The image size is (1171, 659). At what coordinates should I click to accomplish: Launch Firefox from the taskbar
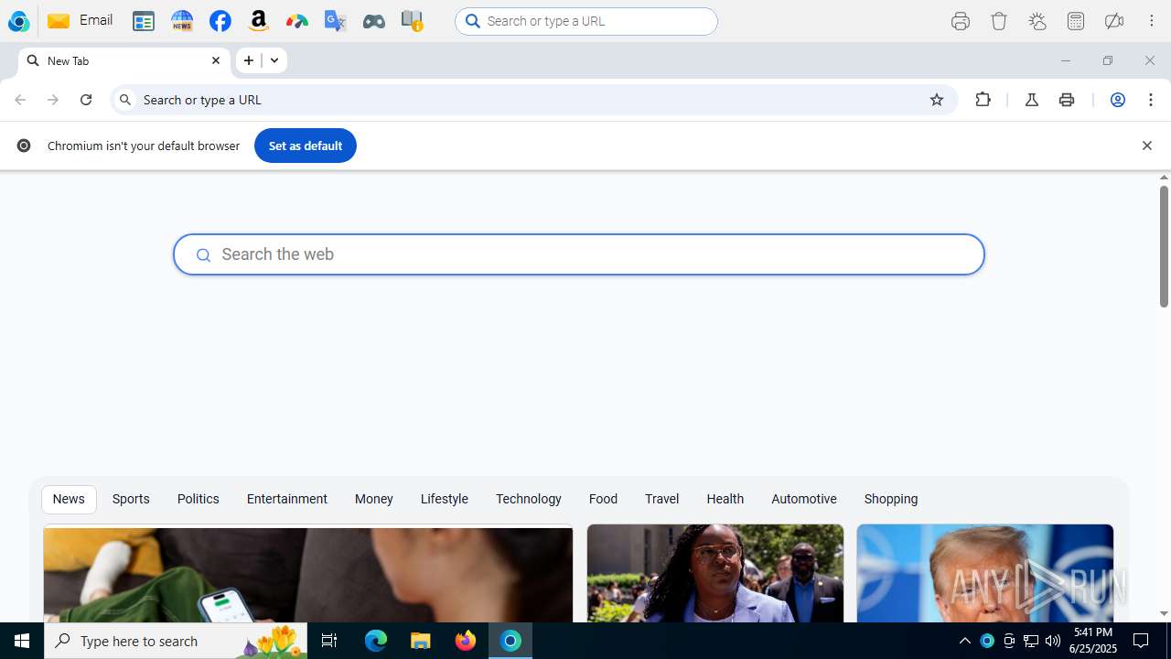(x=466, y=641)
